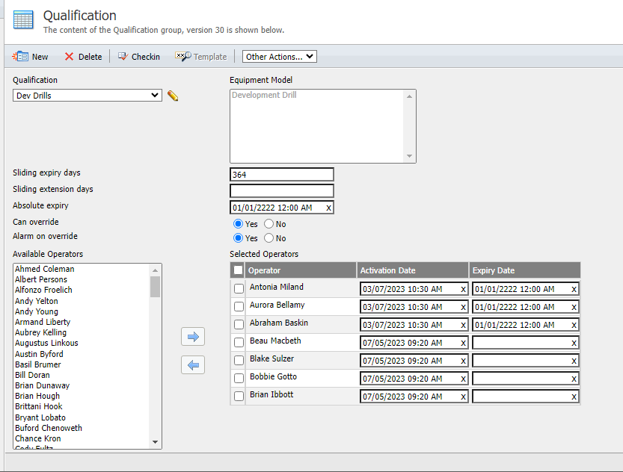Clear Aurora Bellamy's expiry date using x
Screen dimensions: 623x472
click(x=572, y=306)
